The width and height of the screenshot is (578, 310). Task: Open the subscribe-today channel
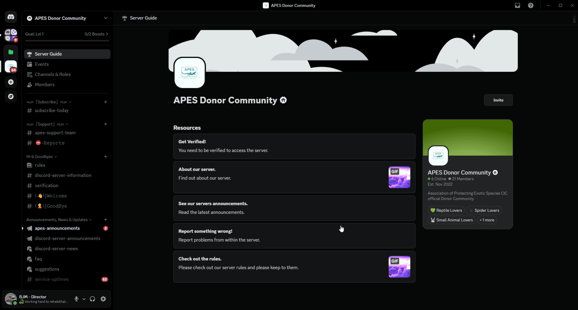point(67,111)
